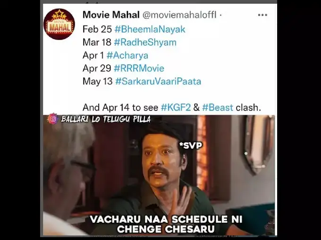
Task: Open the #Acharya hashtag link
Action: (127, 56)
